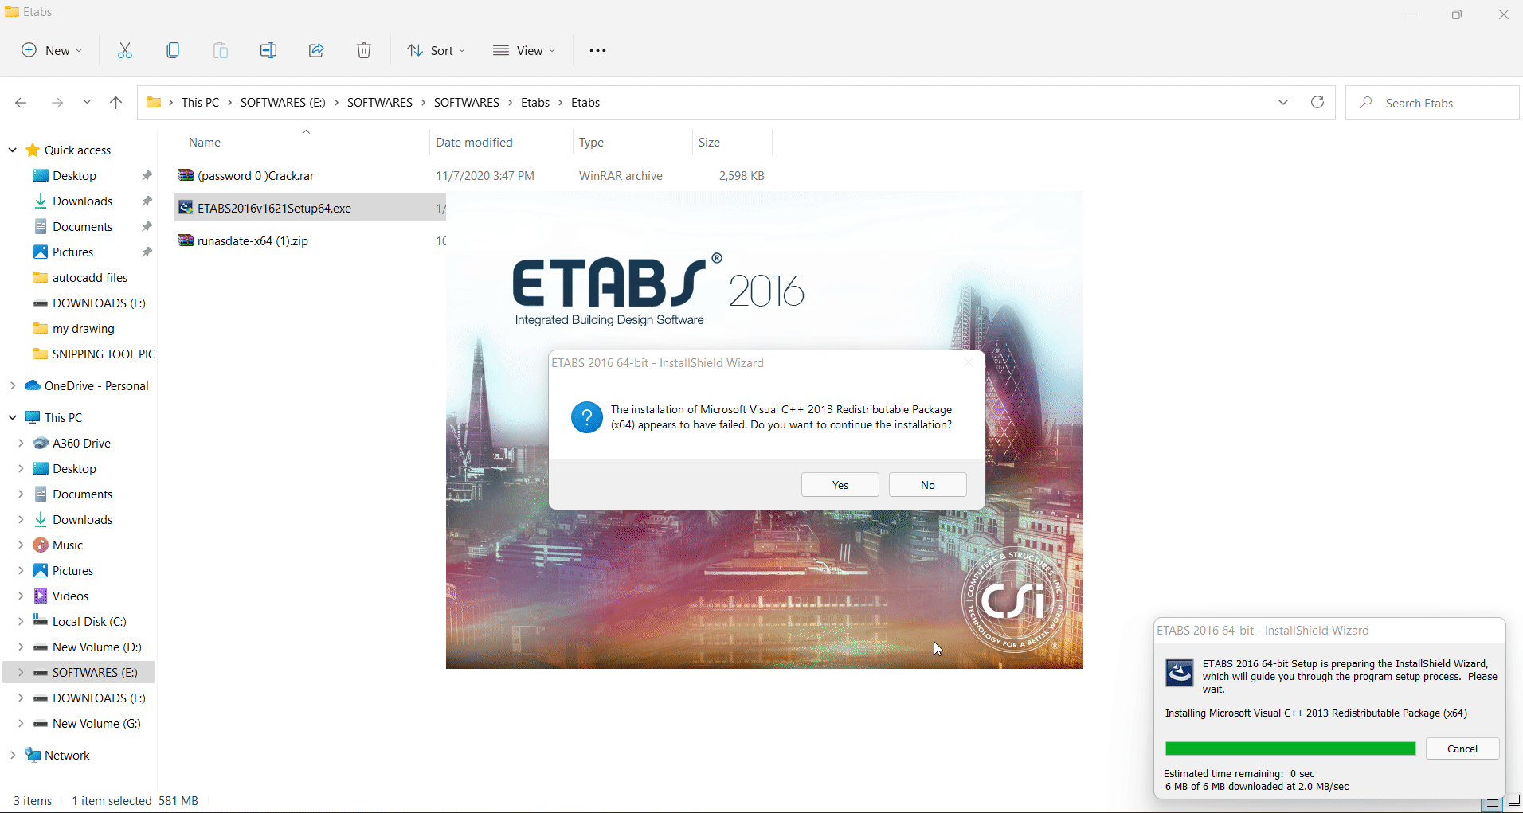
Task: Minimize the Etabs Explorer window
Action: tap(1411, 14)
